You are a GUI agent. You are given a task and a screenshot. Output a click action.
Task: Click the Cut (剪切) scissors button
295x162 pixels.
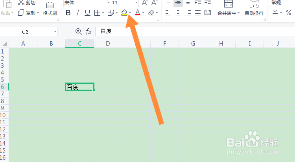point(26,2)
